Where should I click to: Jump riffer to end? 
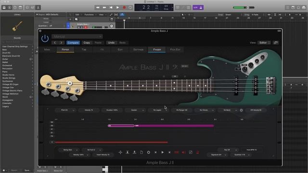169,152
